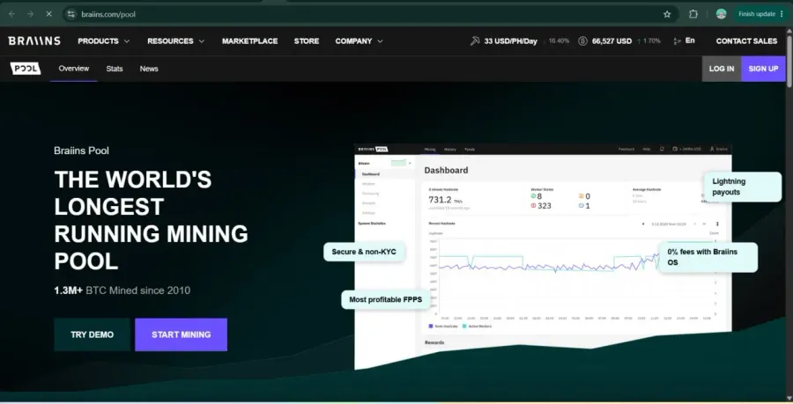
Task: Open the En language selector
Action: tap(690, 40)
